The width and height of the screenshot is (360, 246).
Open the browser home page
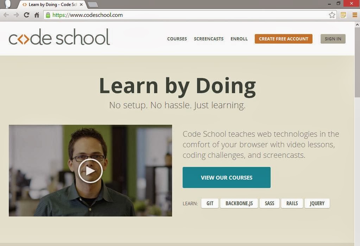coord(37,15)
